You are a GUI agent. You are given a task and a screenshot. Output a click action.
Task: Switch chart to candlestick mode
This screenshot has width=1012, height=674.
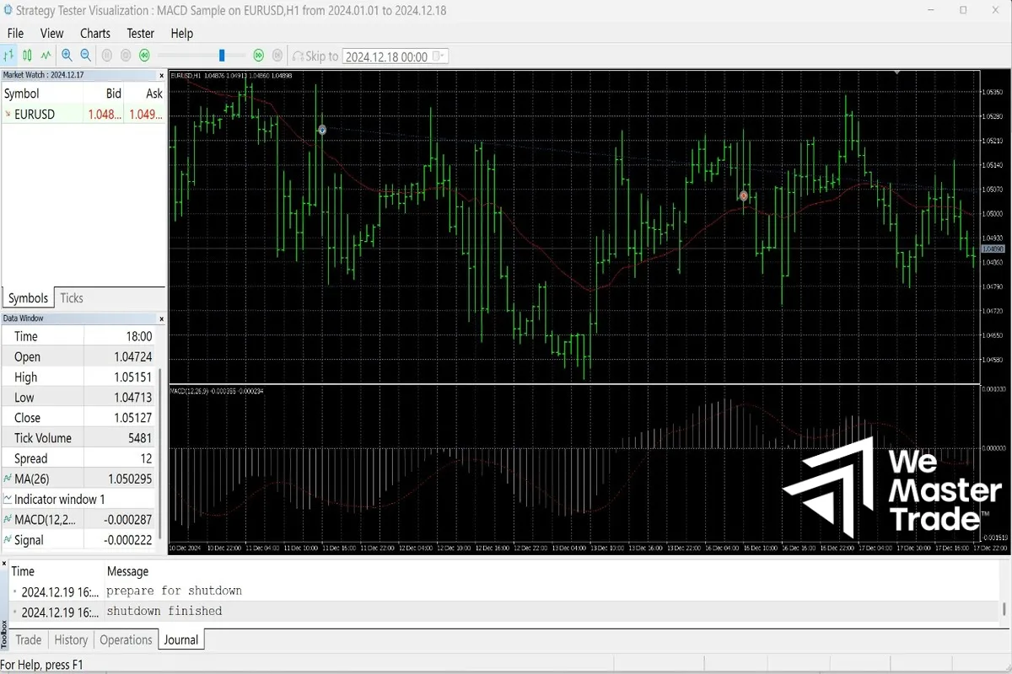[27, 55]
